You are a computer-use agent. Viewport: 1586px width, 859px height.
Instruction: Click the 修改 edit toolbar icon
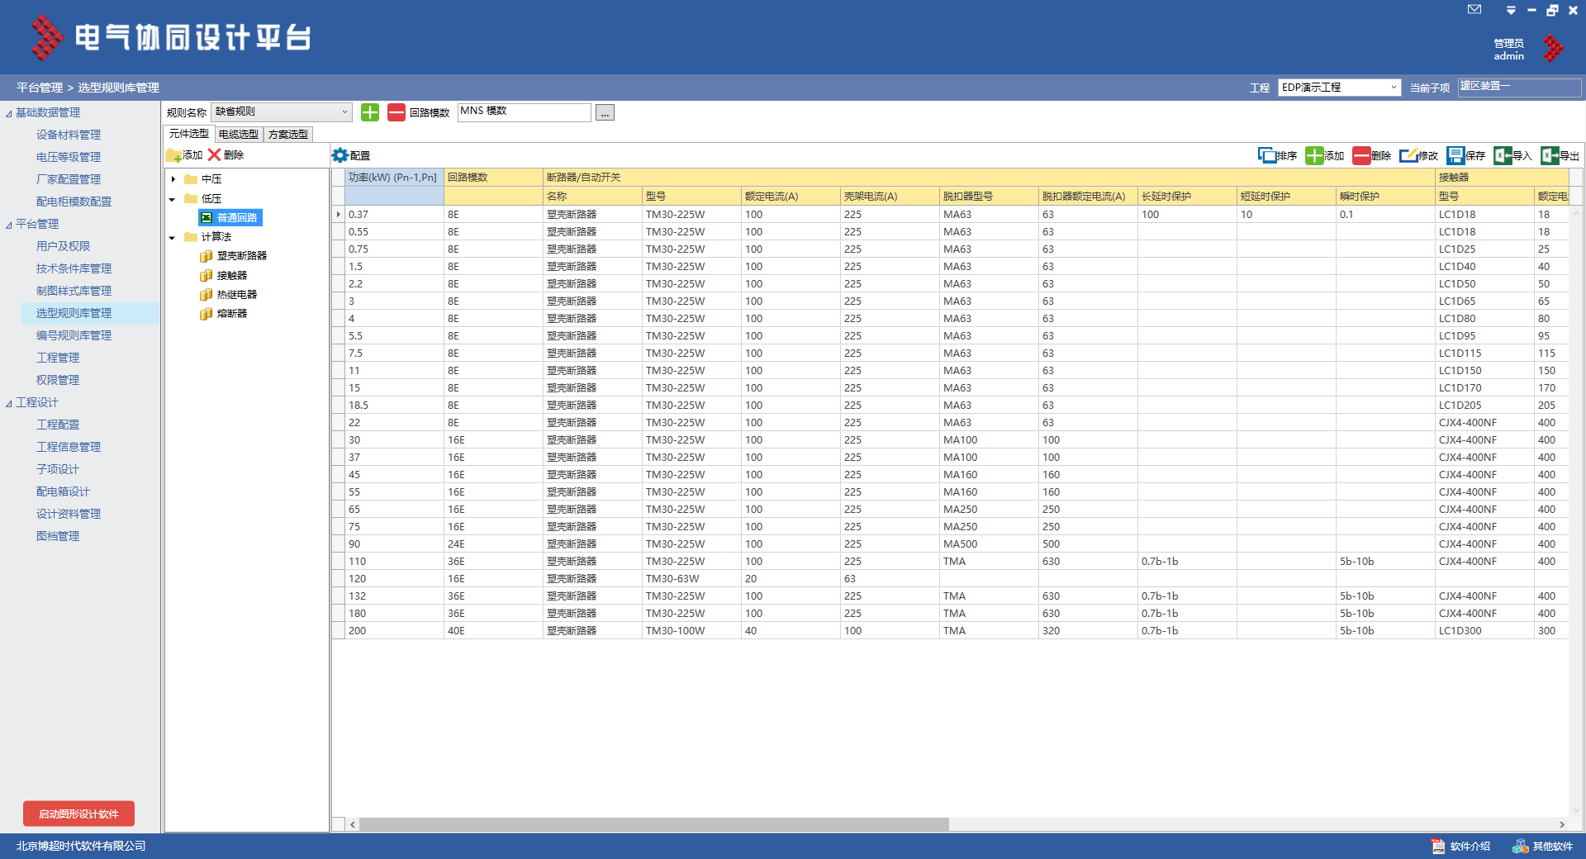pos(1418,155)
